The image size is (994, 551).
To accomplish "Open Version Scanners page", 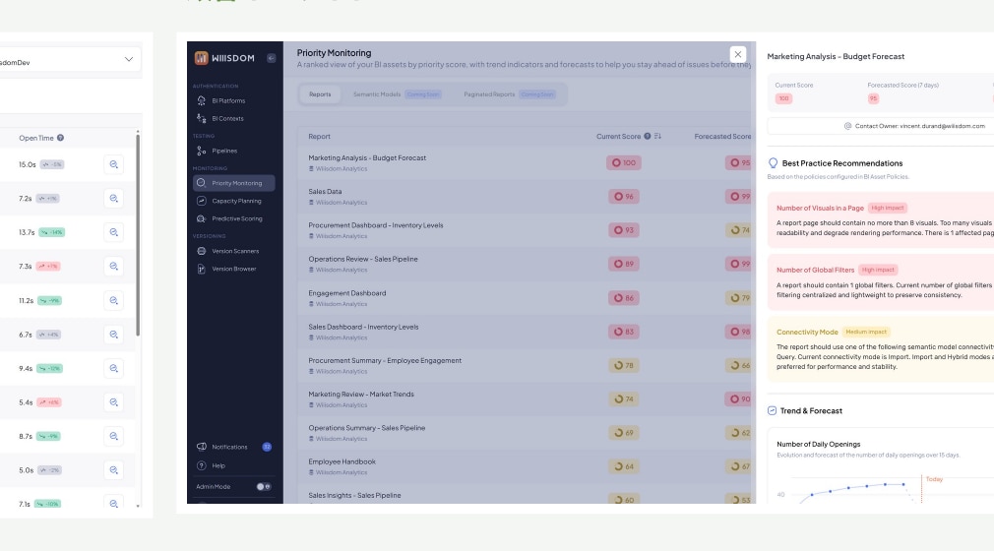I will tap(233, 251).
